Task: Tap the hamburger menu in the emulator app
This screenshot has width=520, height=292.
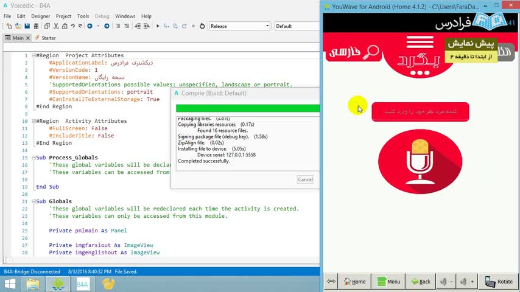Action: (420, 42)
